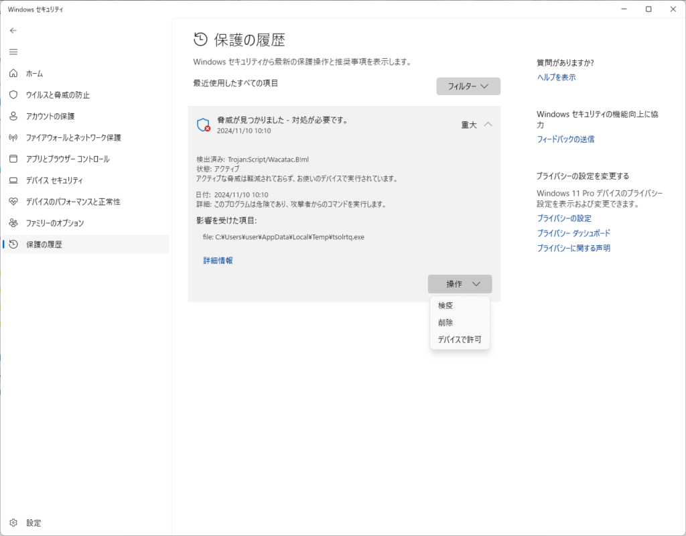Open ウイルスと脅威の防止 shield icon
Screen dimensions: 686x536
pos(13,95)
